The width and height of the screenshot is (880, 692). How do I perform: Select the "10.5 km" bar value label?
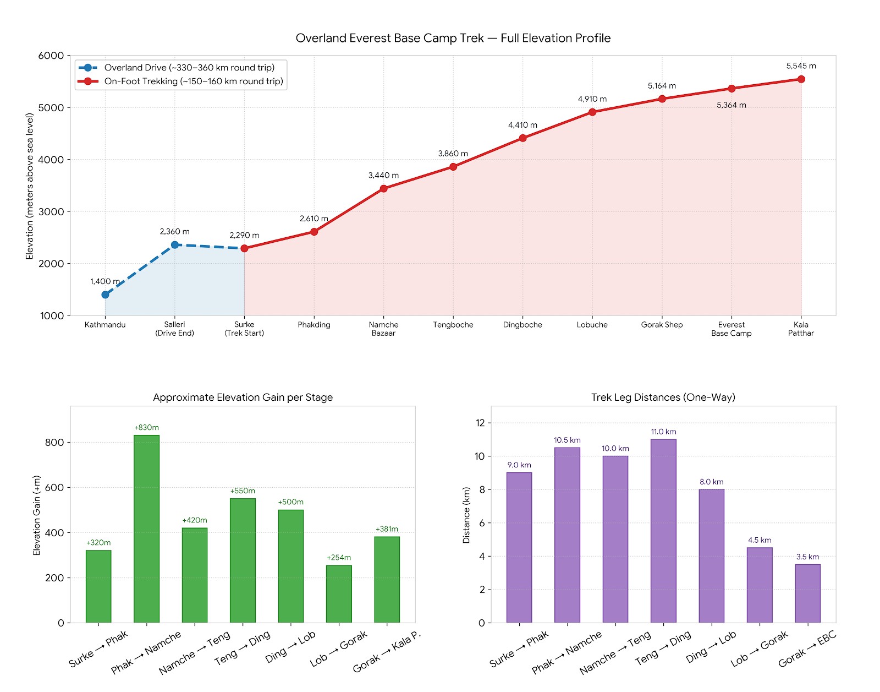(567, 440)
